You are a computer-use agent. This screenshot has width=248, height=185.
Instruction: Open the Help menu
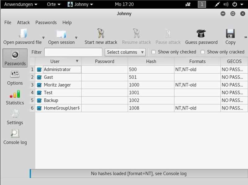coord(67,23)
